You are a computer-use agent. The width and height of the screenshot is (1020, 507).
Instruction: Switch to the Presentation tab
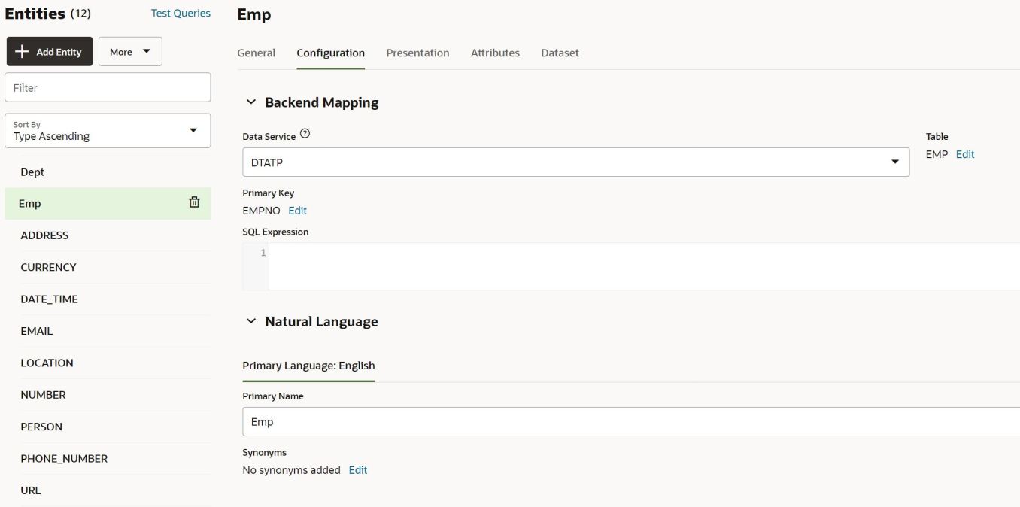pyautogui.click(x=417, y=53)
